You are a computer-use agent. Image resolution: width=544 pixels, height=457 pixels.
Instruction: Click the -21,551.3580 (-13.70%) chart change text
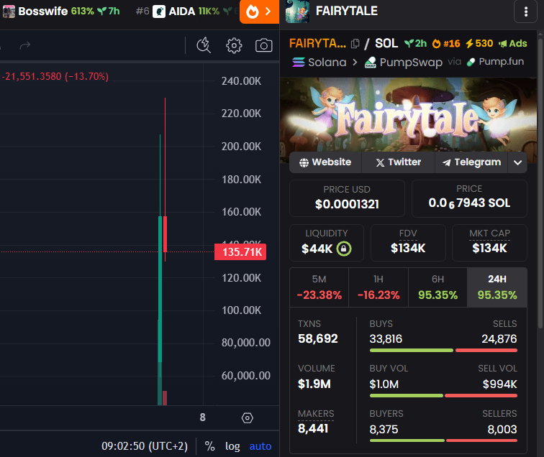pyautogui.click(x=55, y=76)
